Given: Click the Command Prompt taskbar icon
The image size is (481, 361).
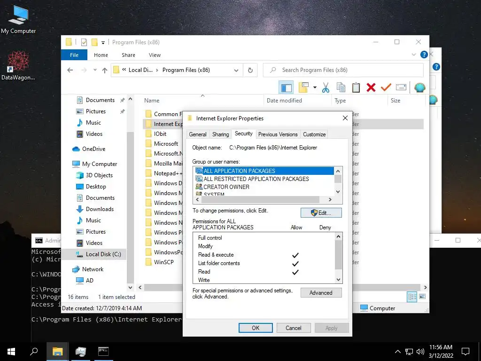Looking at the screenshot, I should [x=103, y=352].
